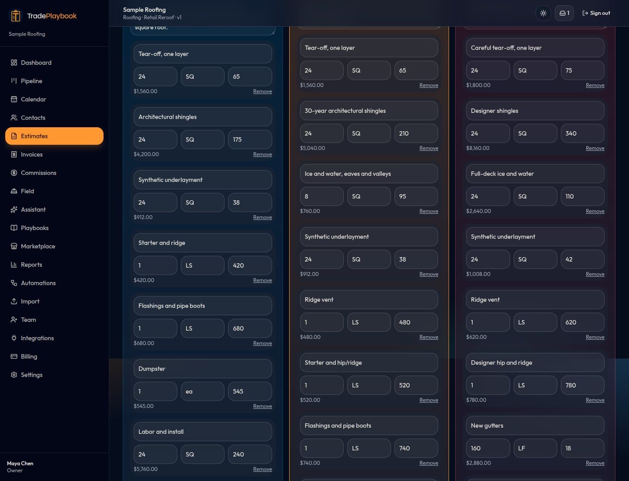Click the $5,040.00 line total
The width and height of the screenshot is (629, 481).
(x=313, y=148)
